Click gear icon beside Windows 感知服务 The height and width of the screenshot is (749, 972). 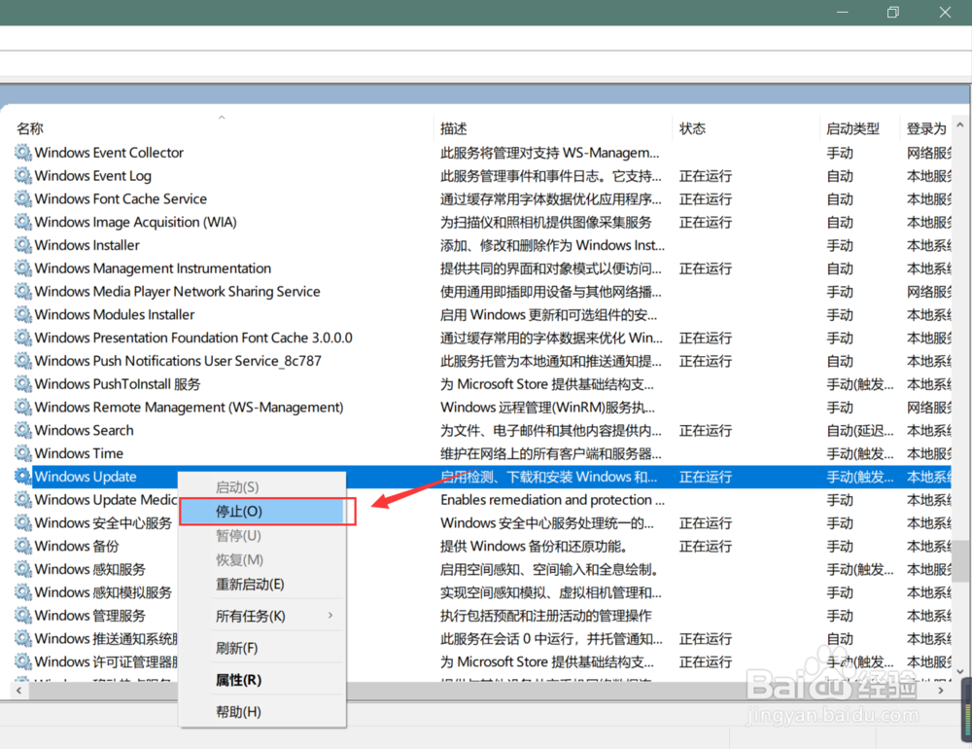[23, 569]
